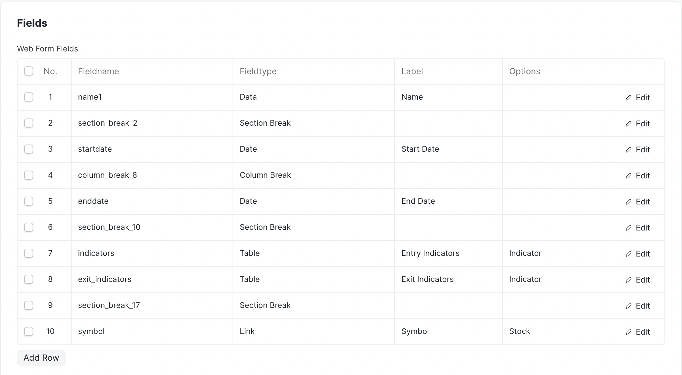Check the checkbox beside the symbol row
682x375 pixels.
(29, 331)
